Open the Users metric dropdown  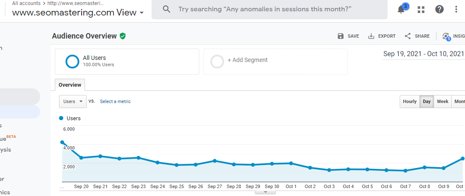[x=73, y=101]
